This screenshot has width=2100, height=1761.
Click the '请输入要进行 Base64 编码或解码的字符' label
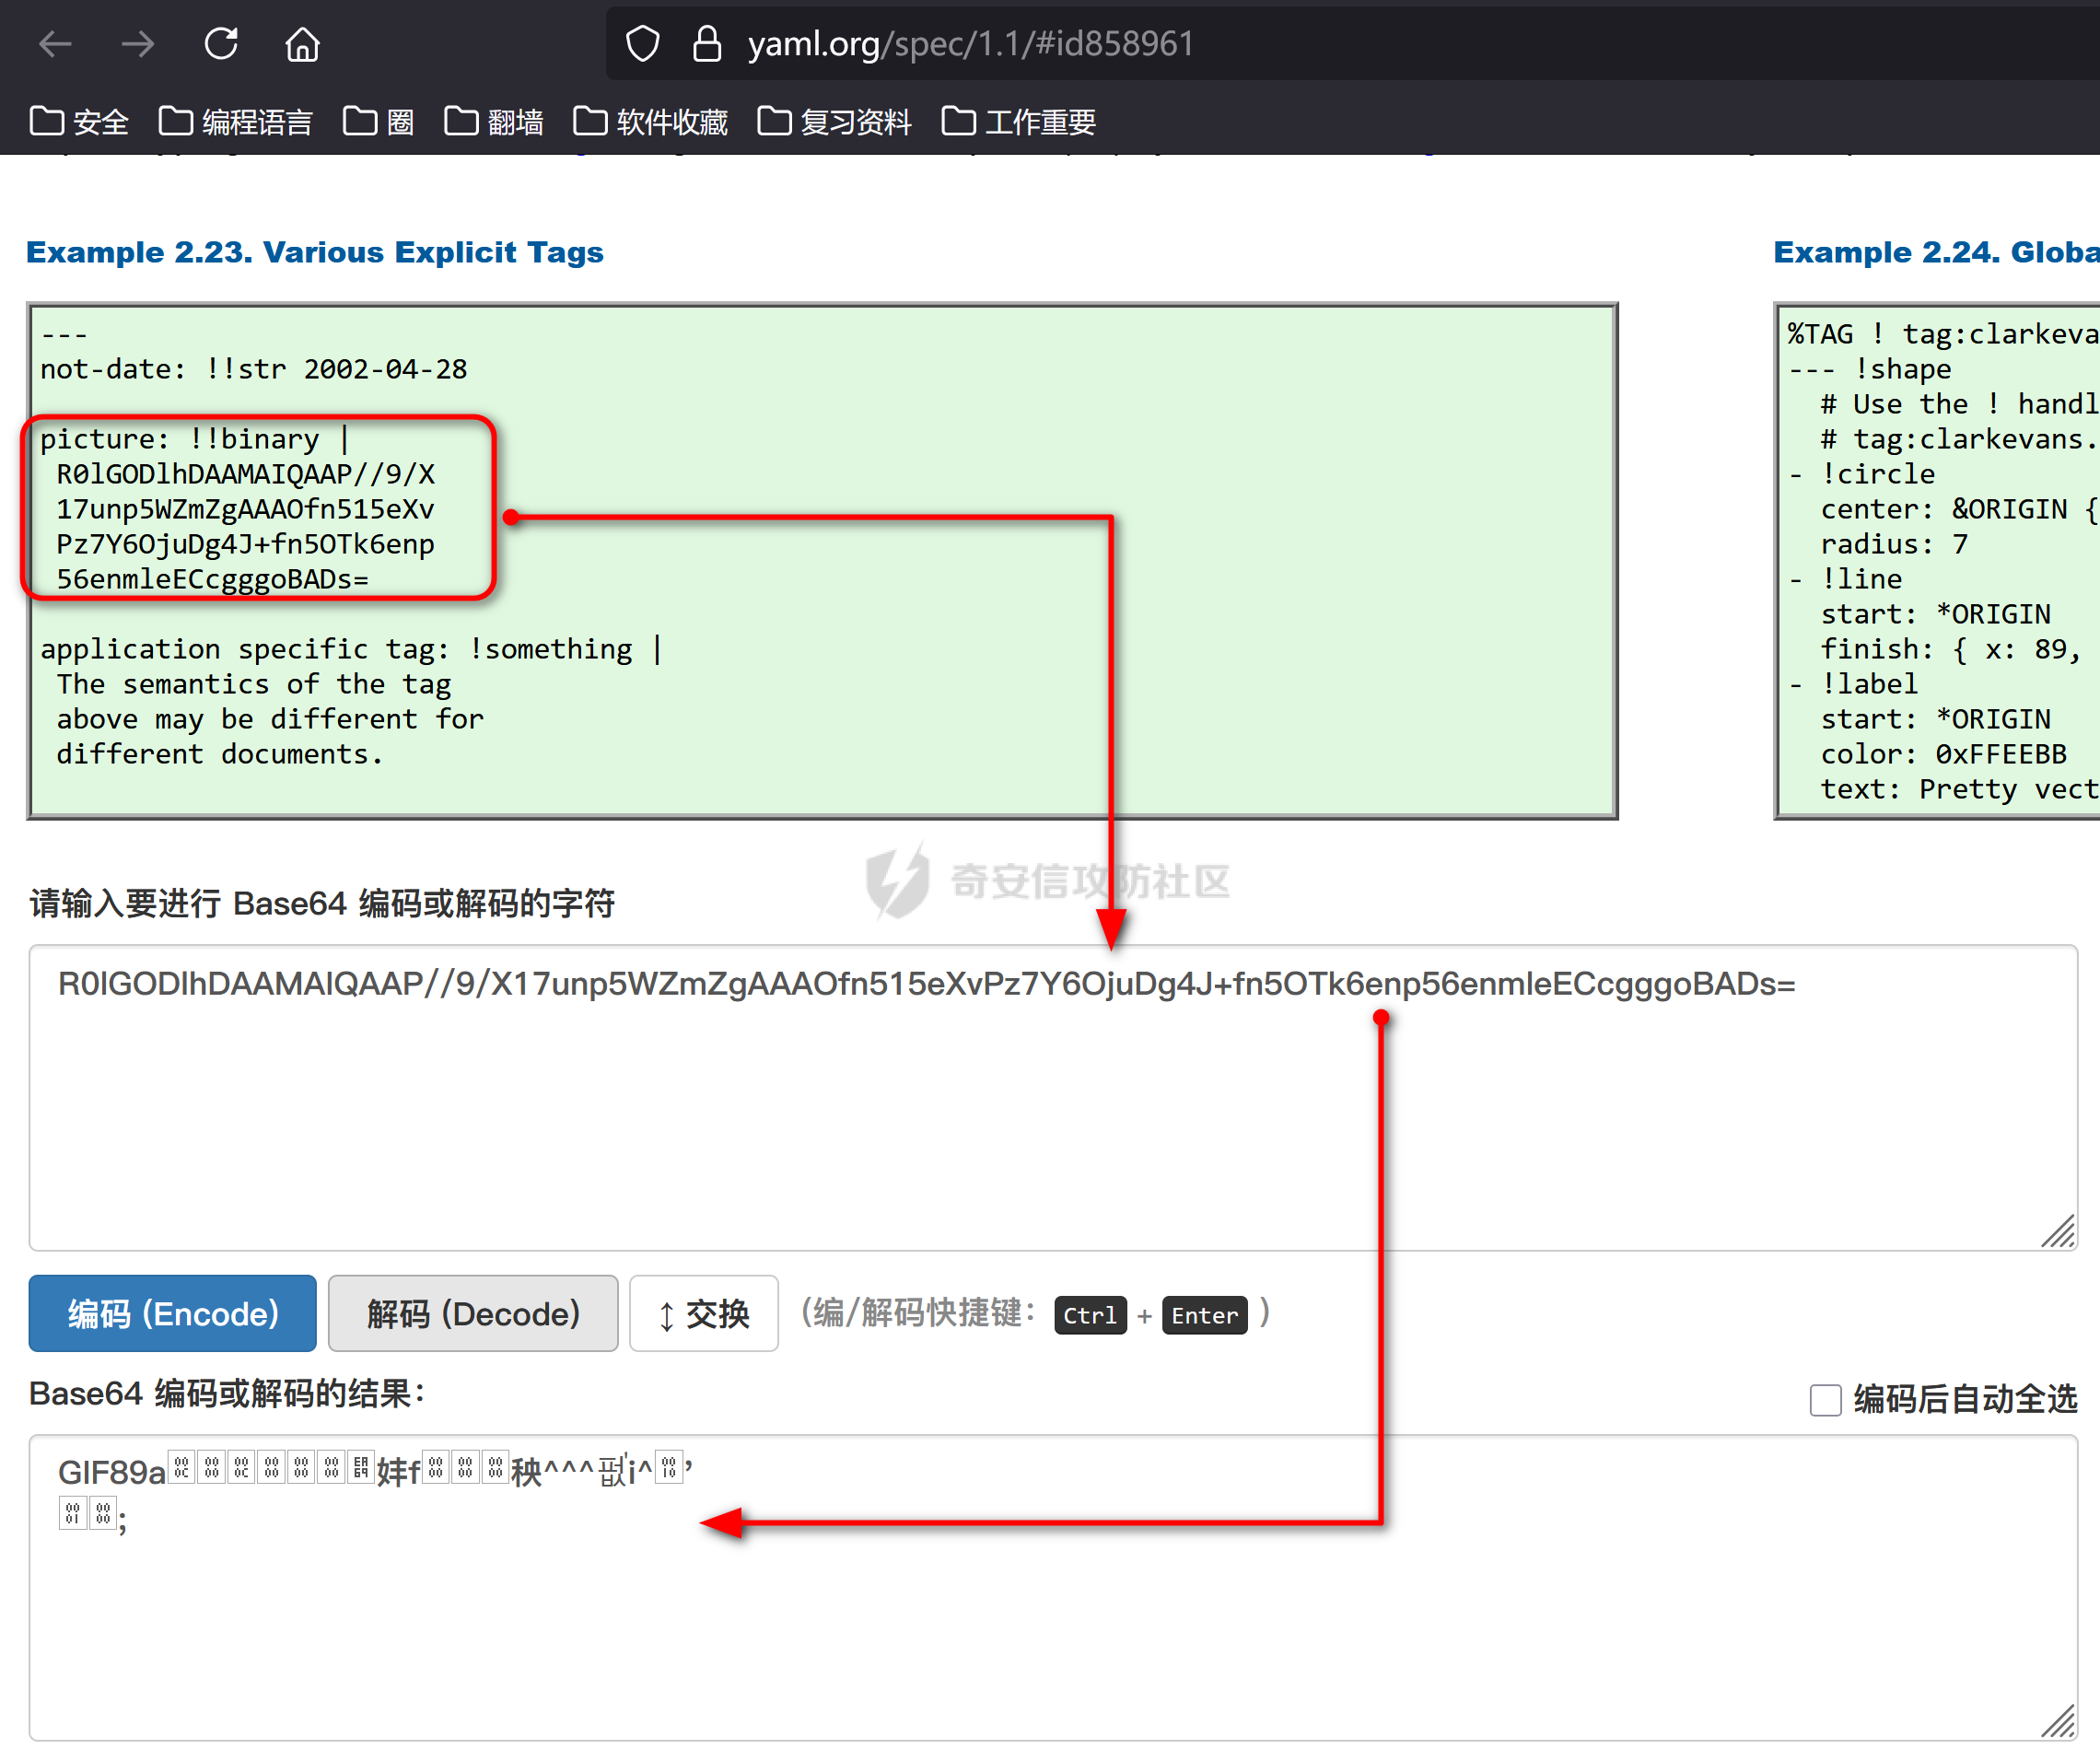click(x=322, y=903)
